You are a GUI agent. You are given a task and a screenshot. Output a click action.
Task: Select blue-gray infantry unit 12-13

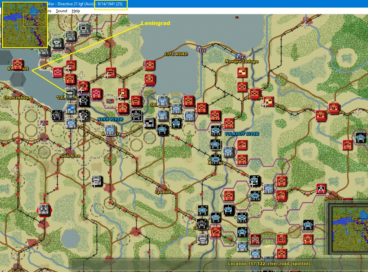[110, 130]
